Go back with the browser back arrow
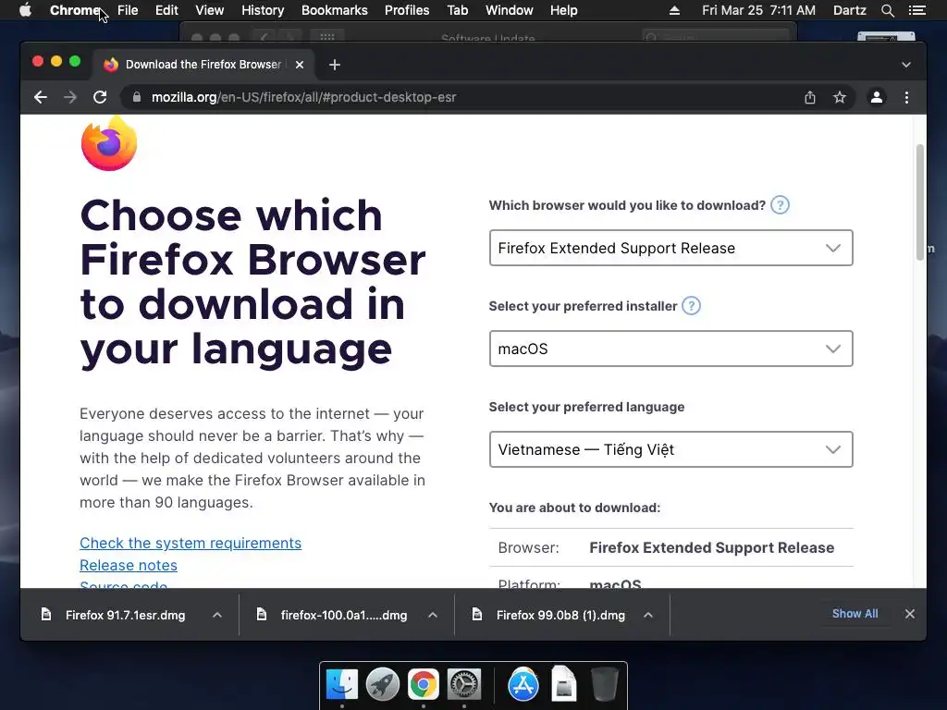Screen dimensions: 947x710 click(41, 97)
